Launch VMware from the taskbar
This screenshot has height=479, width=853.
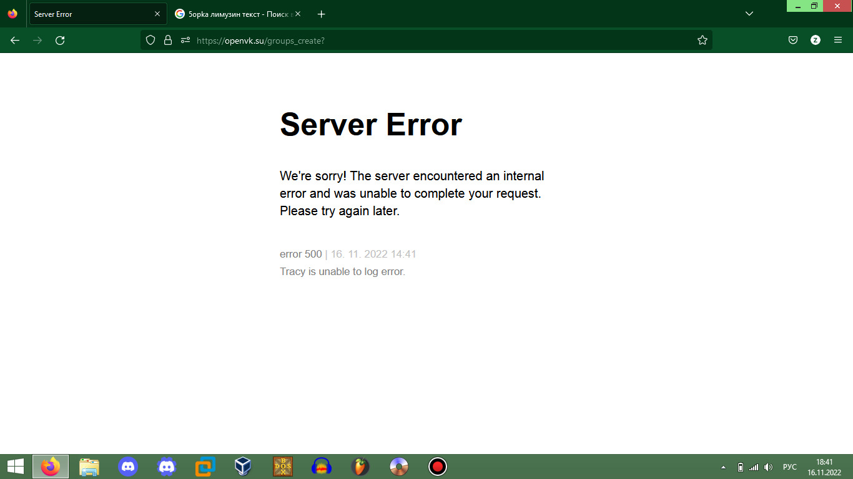click(205, 467)
